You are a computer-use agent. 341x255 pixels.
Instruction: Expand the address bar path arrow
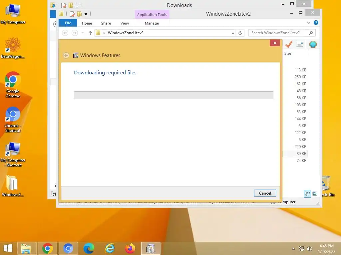coord(104,33)
